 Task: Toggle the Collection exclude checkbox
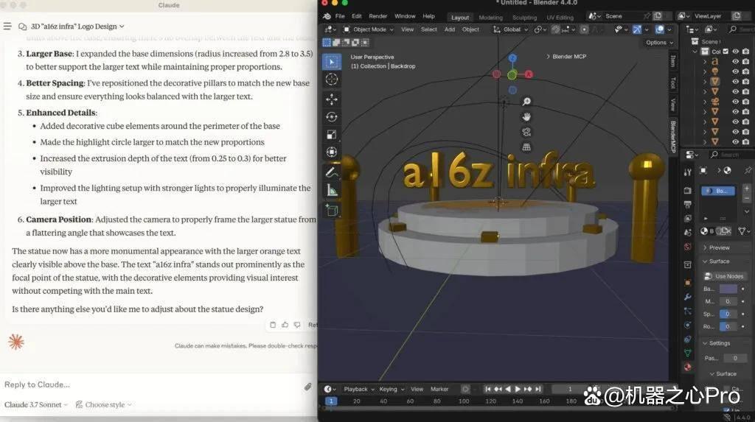[x=726, y=52]
